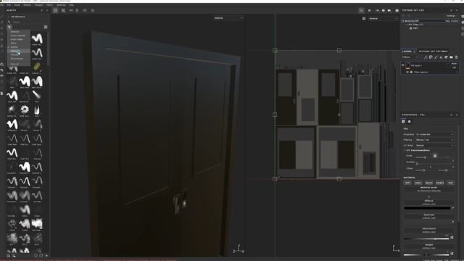Screen dimensions: 464x261
Task: Open the Python menu
Action: (x=50, y=5)
